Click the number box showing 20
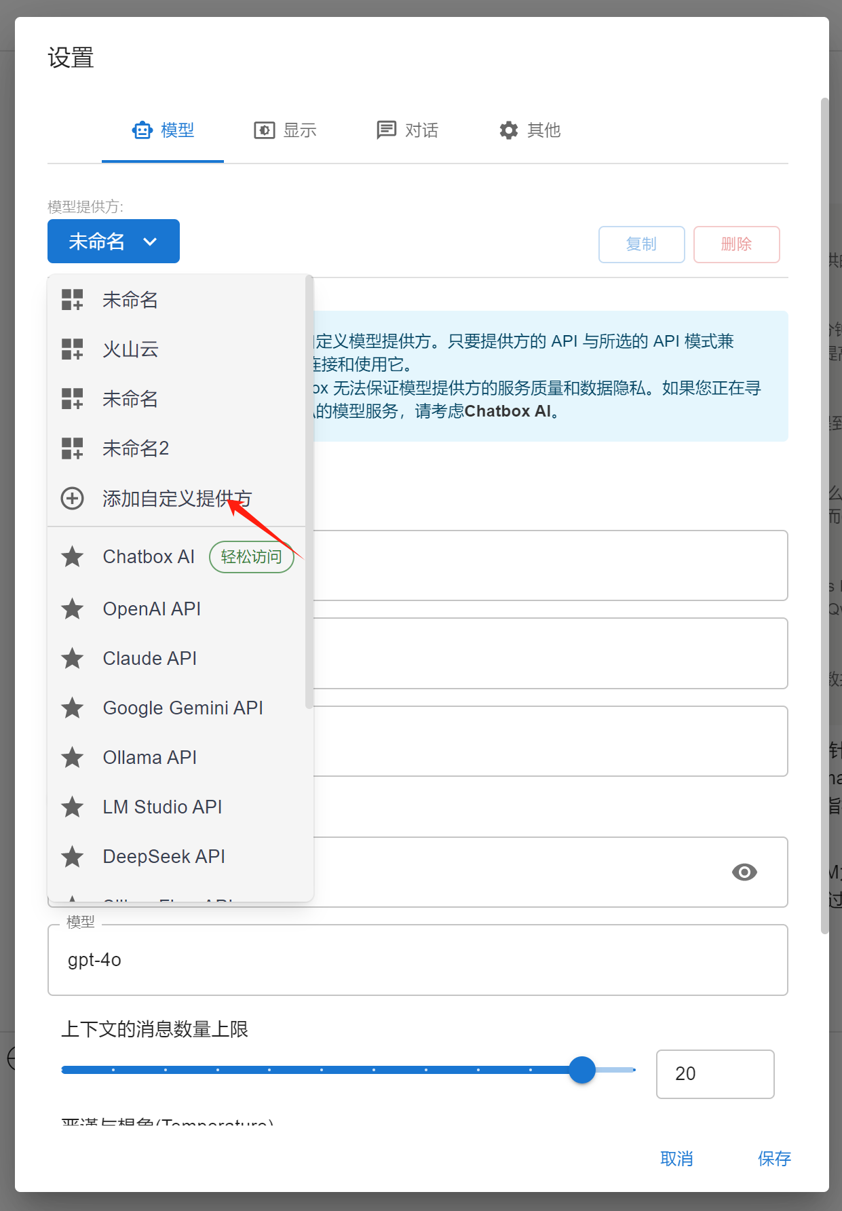The height and width of the screenshot is (1211, 842). (x=715, y=1074)
